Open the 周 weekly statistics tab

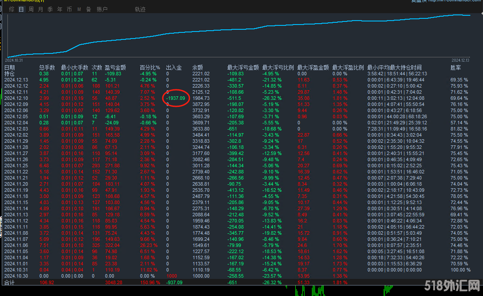coord(31,9)
